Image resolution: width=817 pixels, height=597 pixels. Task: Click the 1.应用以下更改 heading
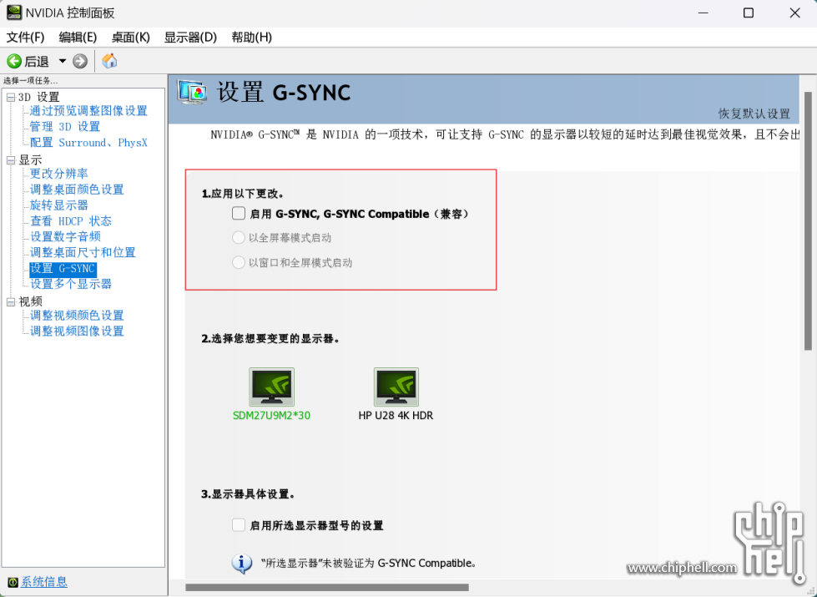(244, 194)
